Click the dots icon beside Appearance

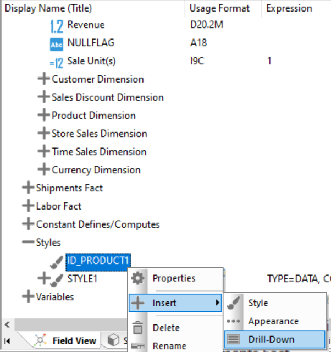coord(234,321)
